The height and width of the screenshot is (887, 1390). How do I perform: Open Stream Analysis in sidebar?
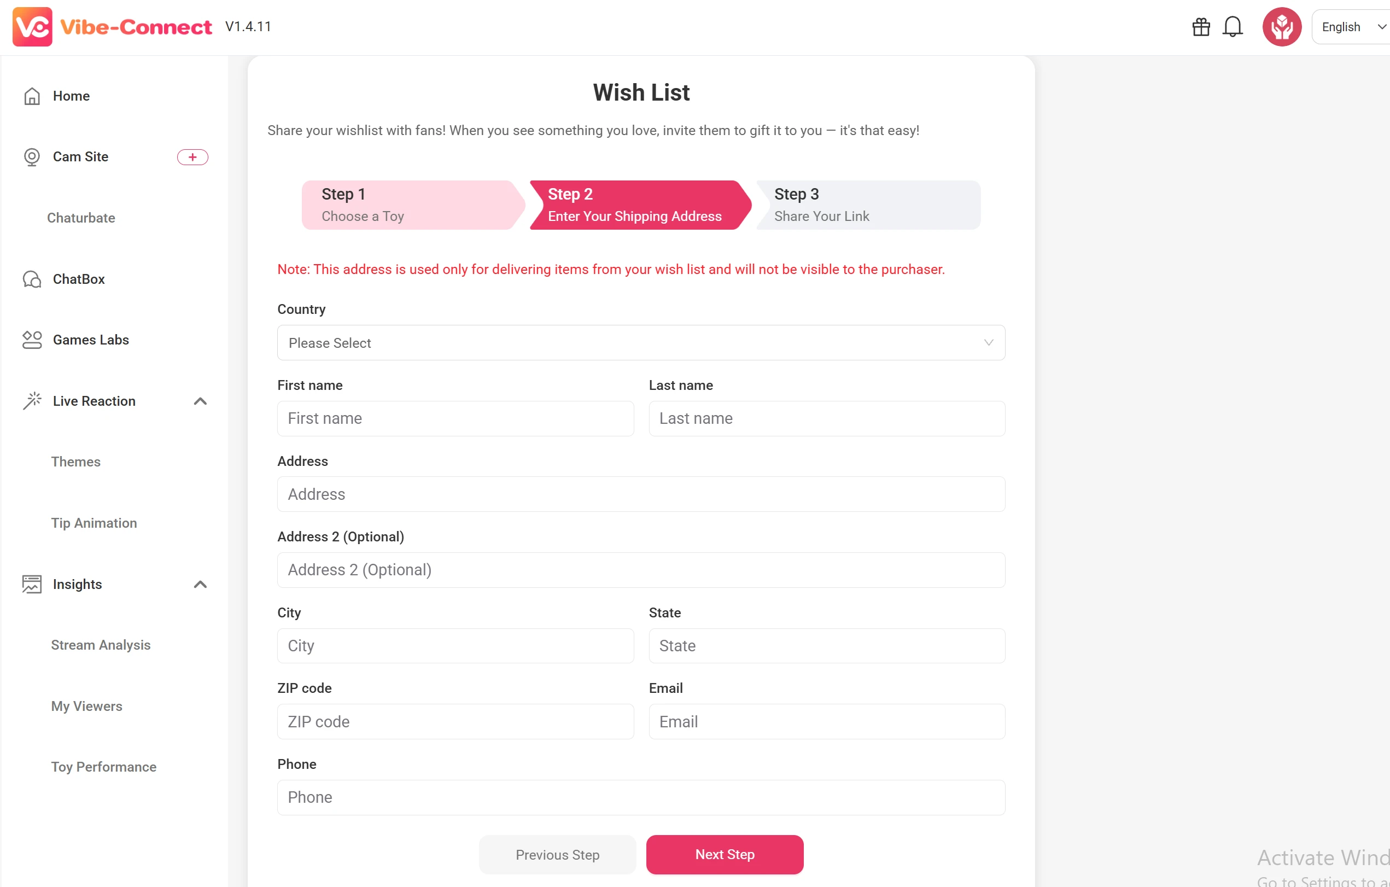pyautogui.click(x=101, y=645)
